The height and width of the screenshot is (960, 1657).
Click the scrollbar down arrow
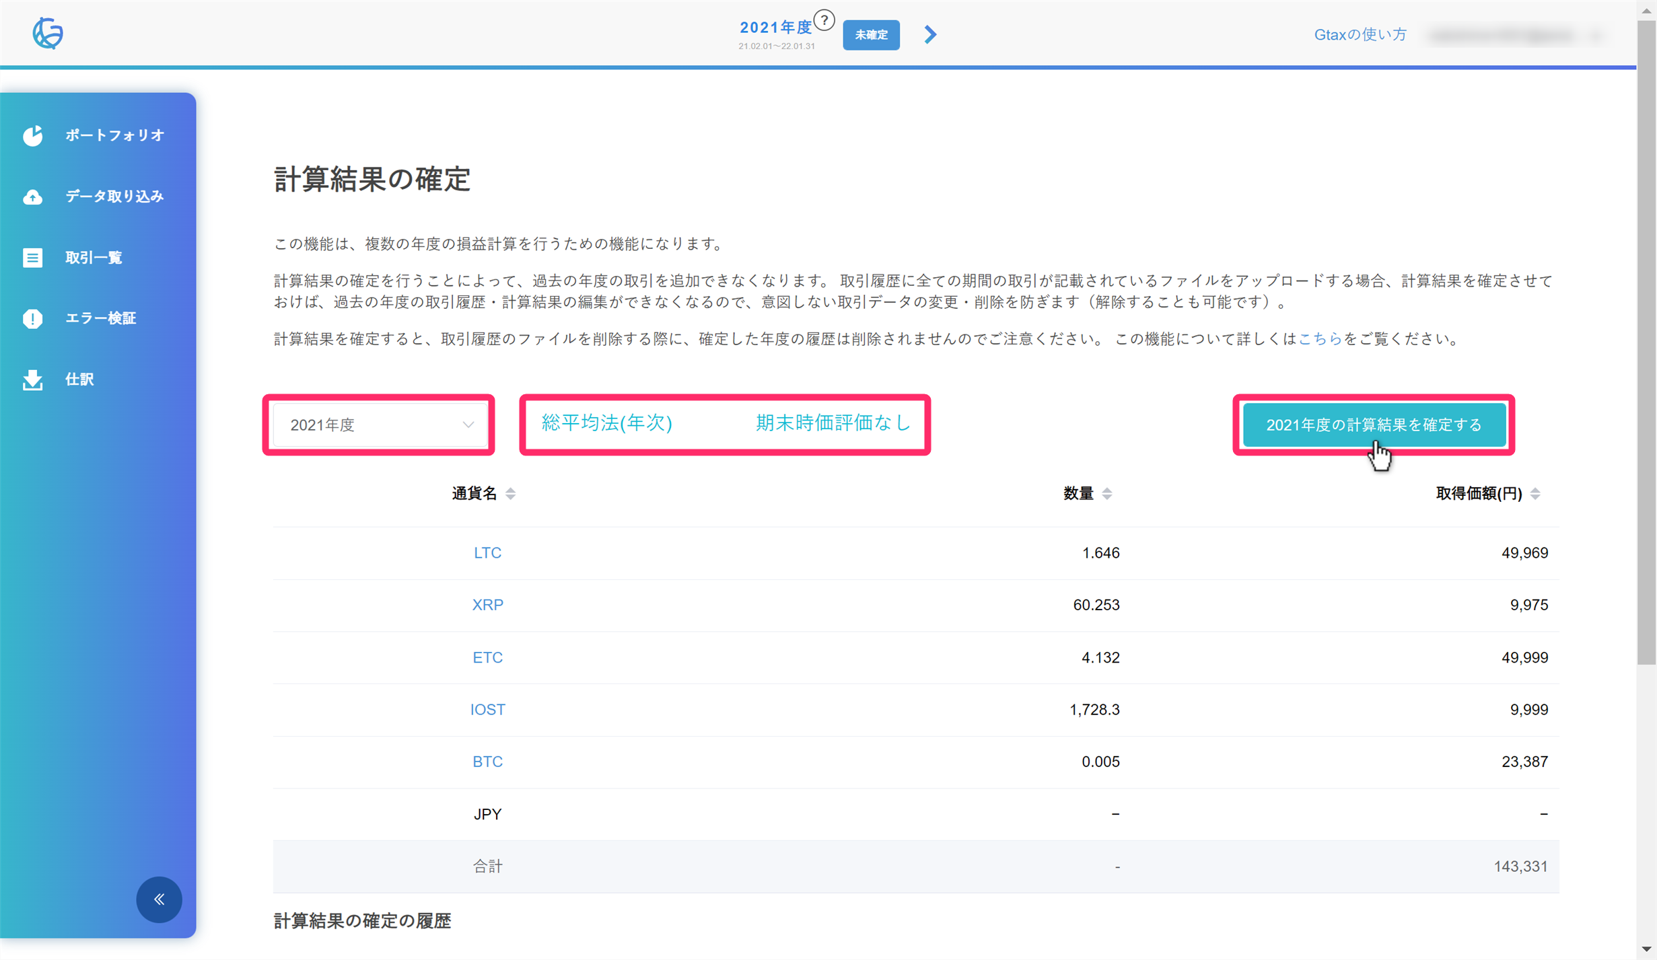tap(1646, 950)
